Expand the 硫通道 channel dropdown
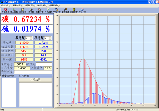This screenshot has height=111, width=159. coord(50,38)
